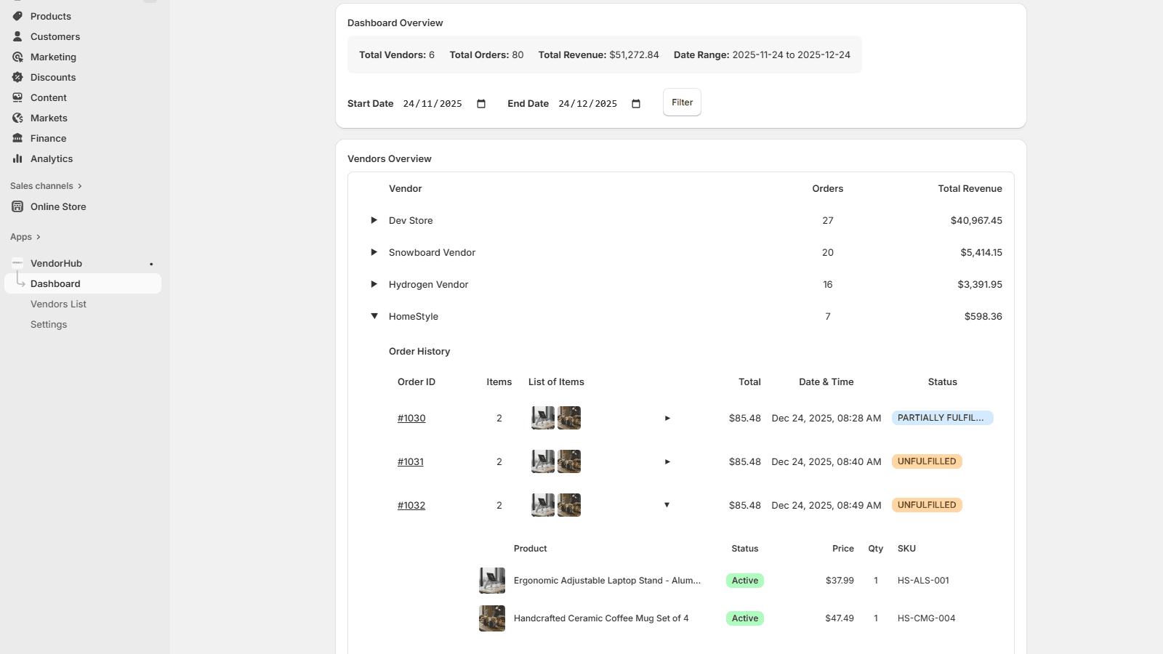The height and width of the screenshot is (654, 1163).
Task: Open the Content section icon
Action: pos(17,97)
